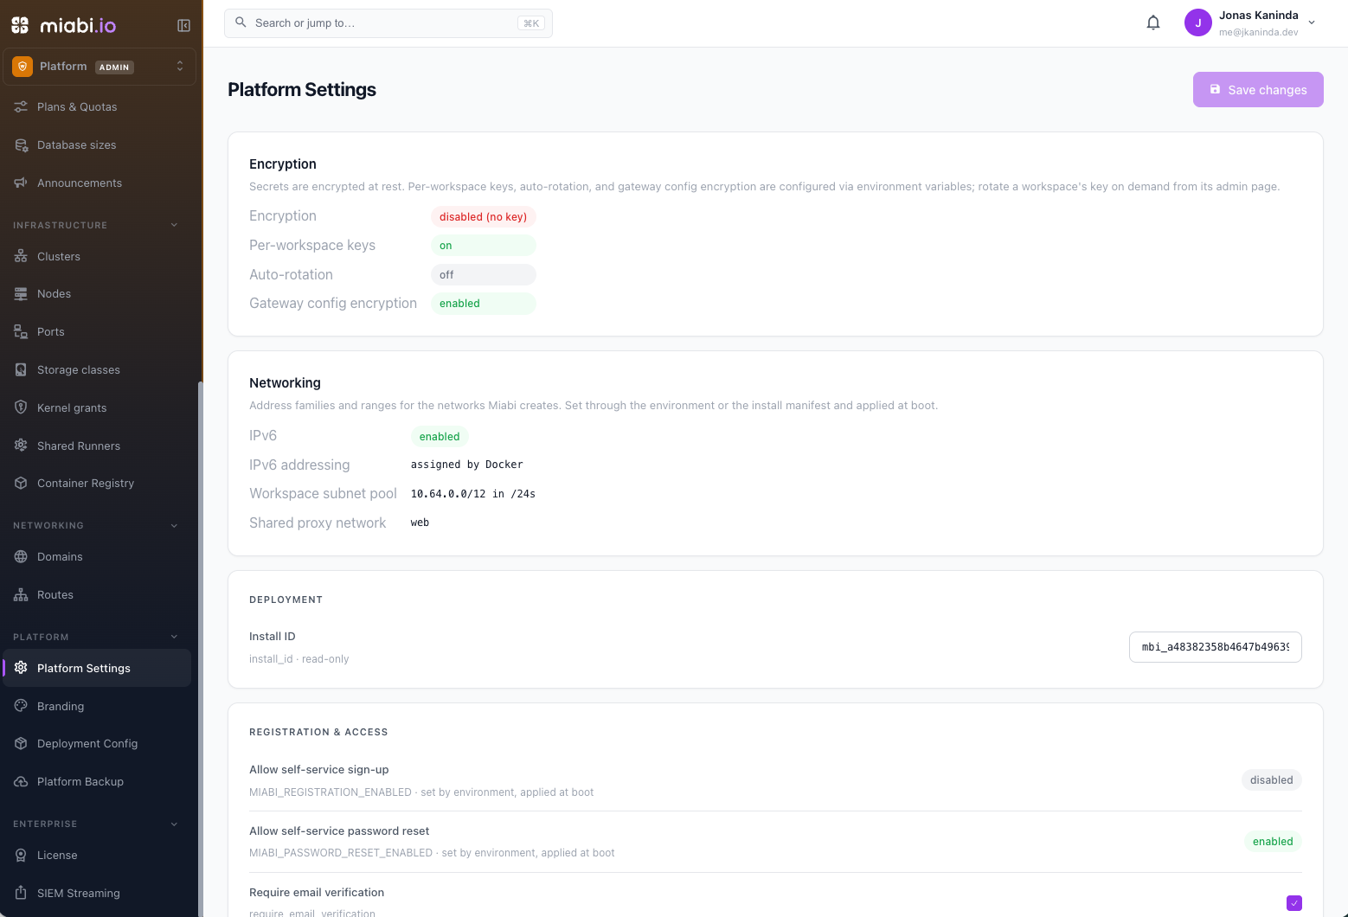Click the Domains globe icon
The height and width of the screenshot is (917, 1348).
pyautogui.click(x=21, y=557)
